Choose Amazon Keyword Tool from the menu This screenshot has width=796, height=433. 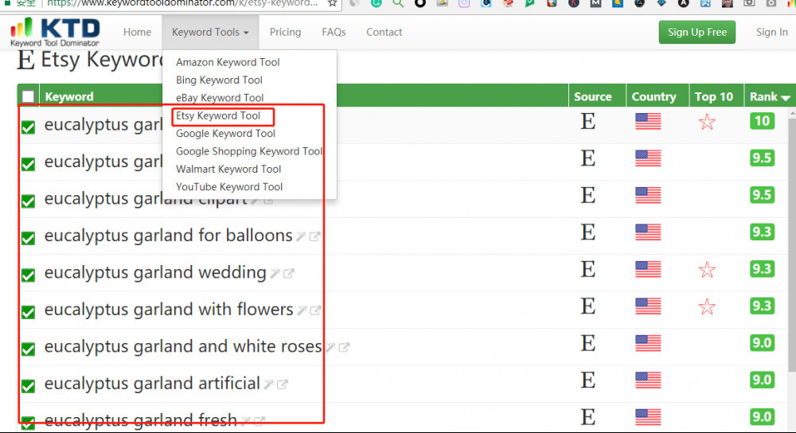coord(228,62)
